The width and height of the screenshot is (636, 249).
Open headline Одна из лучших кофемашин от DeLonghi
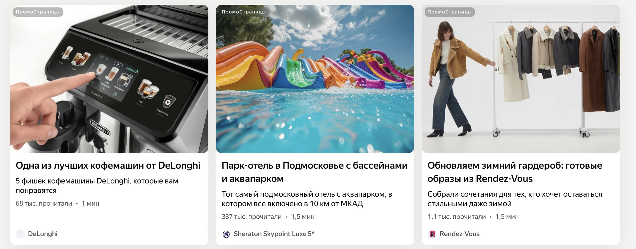coord(108,165)
